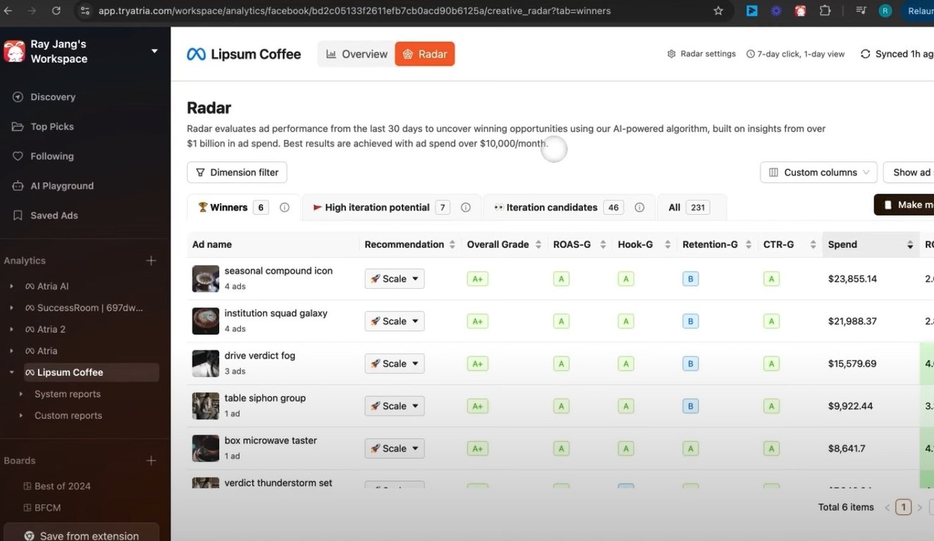The width and height of the screenshot is (934, 541).
Task: Click the browser back arrow
Action: tap(8, 11)
